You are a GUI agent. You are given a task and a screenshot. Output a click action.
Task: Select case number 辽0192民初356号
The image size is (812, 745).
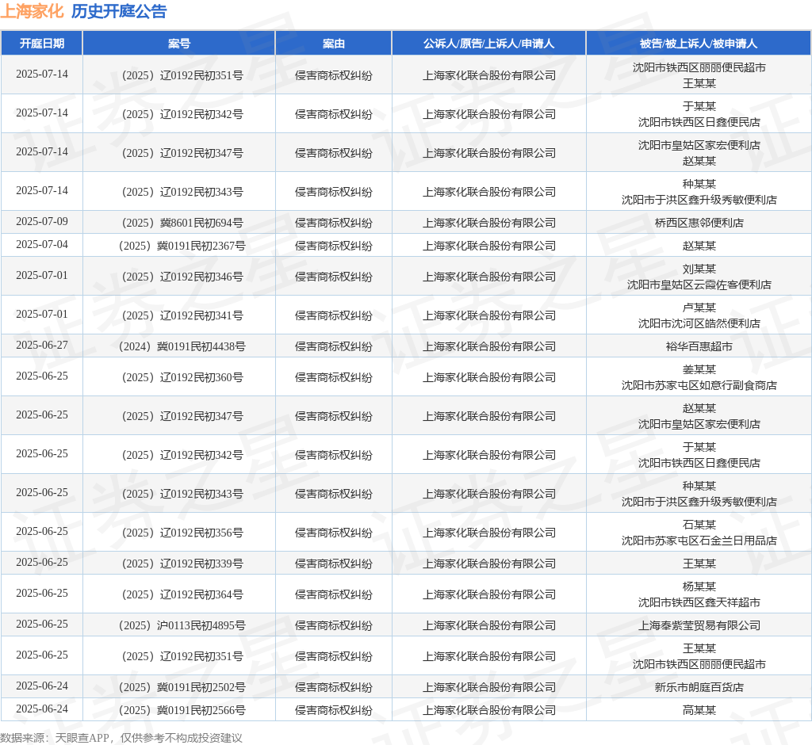click(182, 533)
